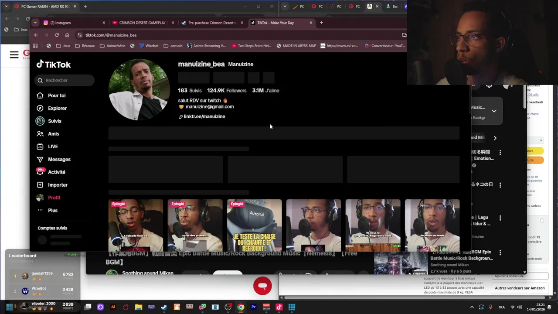Open Windows Start menu
Image resolution: width=558 pixels, height=314 pixels.
coord(9,307)
